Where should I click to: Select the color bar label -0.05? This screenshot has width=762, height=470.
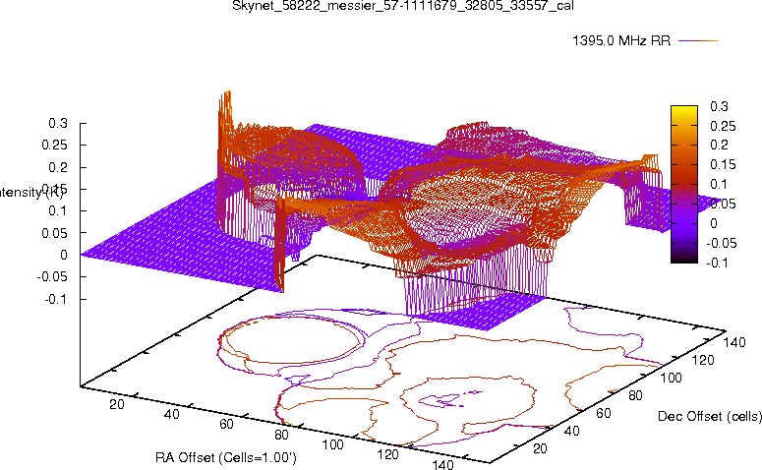(x=722, y=243)
